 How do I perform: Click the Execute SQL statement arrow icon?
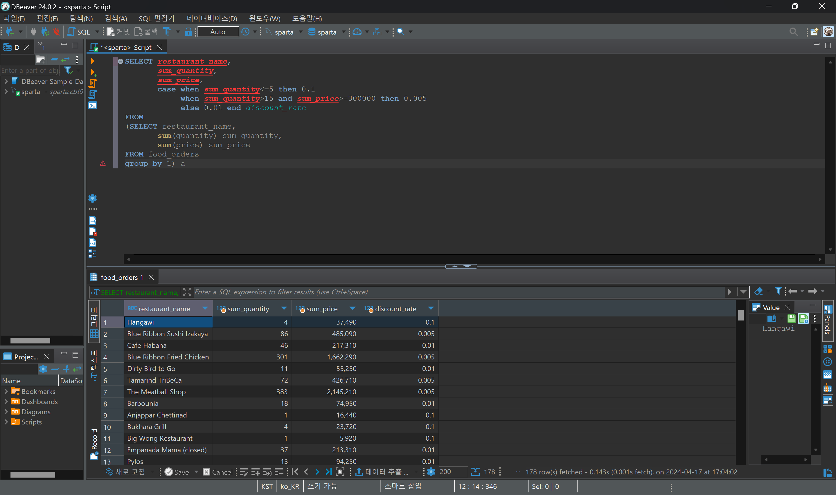click(x=93, y=61)
